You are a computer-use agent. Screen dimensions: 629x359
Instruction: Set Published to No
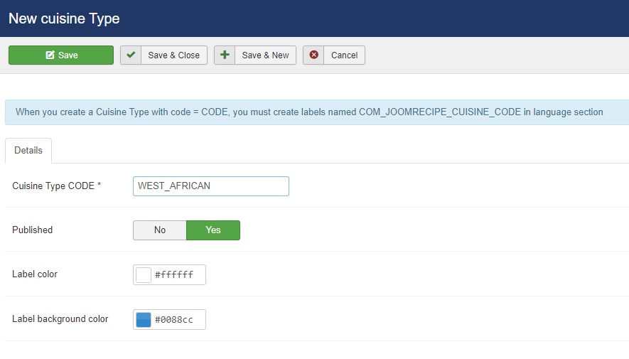(160, 230)
